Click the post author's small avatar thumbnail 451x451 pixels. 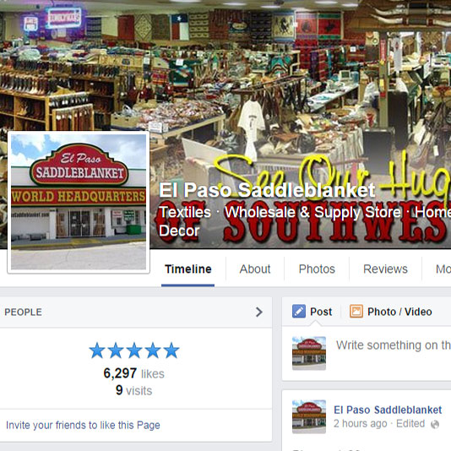[x=309, y=416]
